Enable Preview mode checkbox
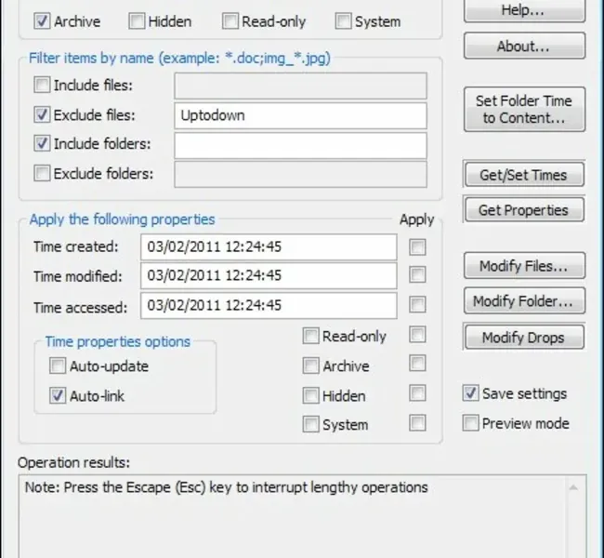 (471, 423)
